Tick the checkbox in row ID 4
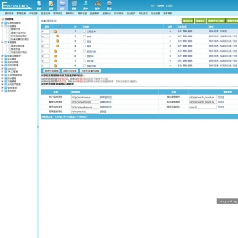The height and width of the screenshot is (238, 238). pyautogui.click(x=84, y=46)
